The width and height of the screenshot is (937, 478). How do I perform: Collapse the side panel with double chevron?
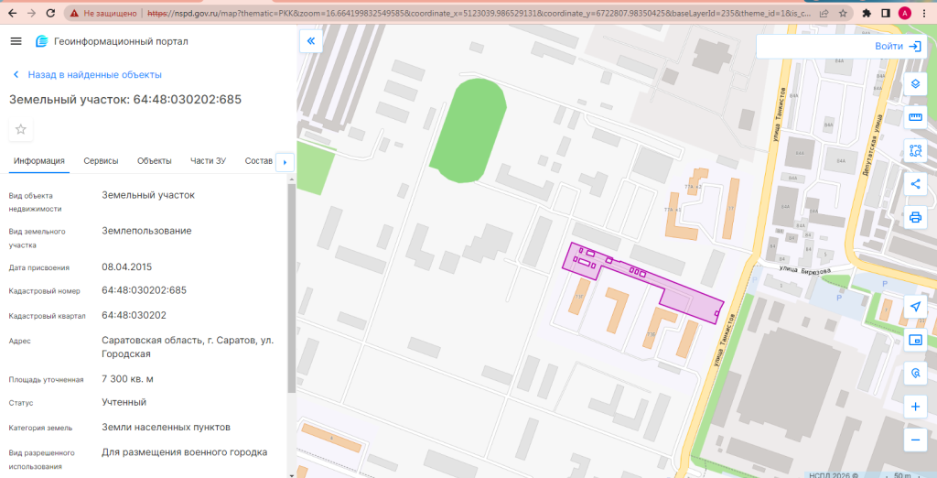311,41
